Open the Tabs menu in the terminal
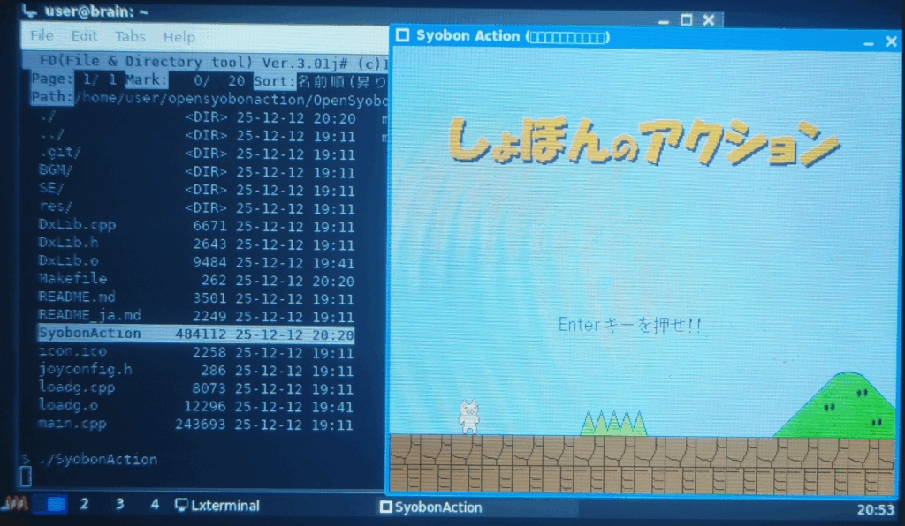This screenshot has height=526, width=905. click(x=131, y=36)
